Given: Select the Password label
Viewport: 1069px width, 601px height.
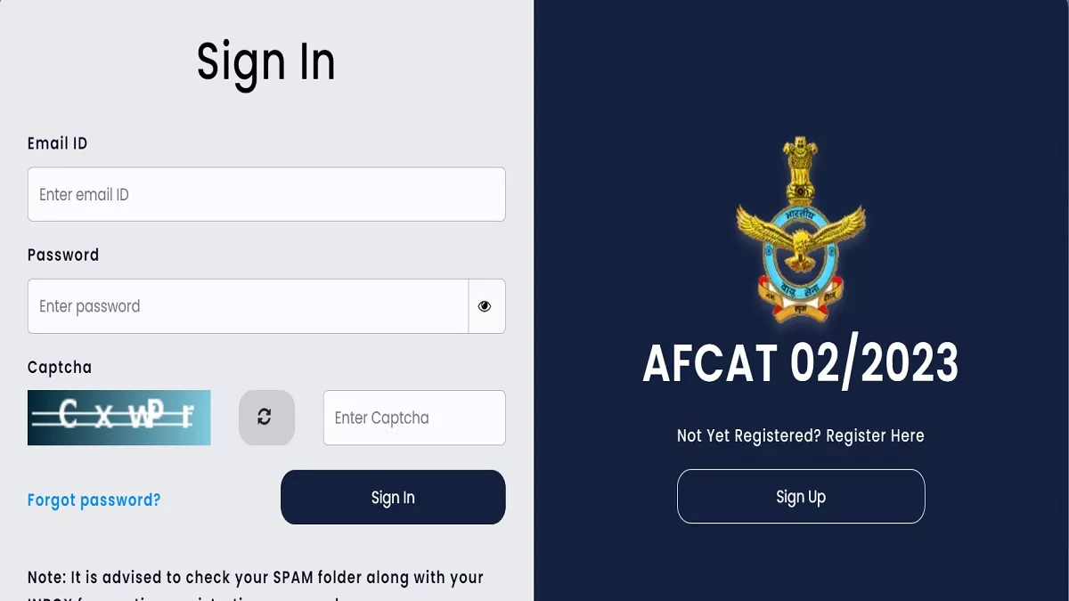Looking at the screenshot, I should [63, 255].
